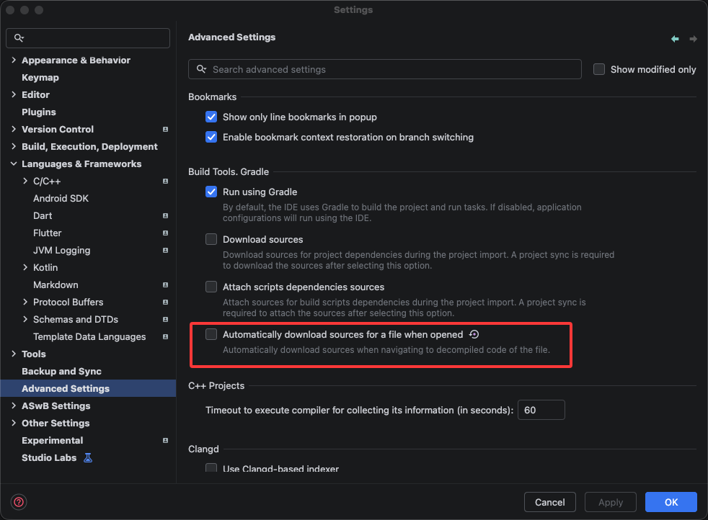Click the OK button
The image size is (708, 520).
(x=671, y=502)
